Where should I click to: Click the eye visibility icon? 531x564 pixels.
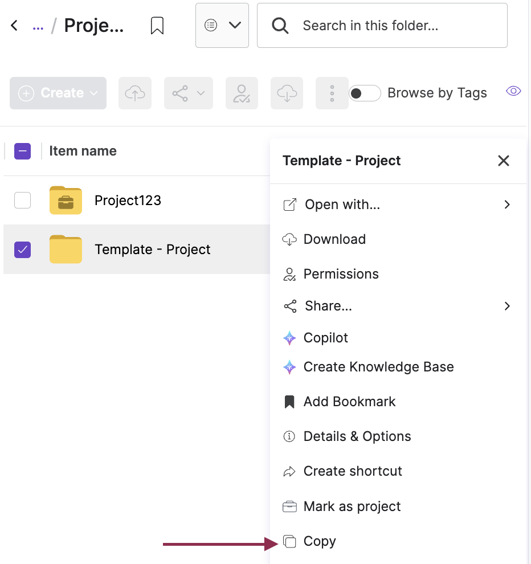pos(513,91)
